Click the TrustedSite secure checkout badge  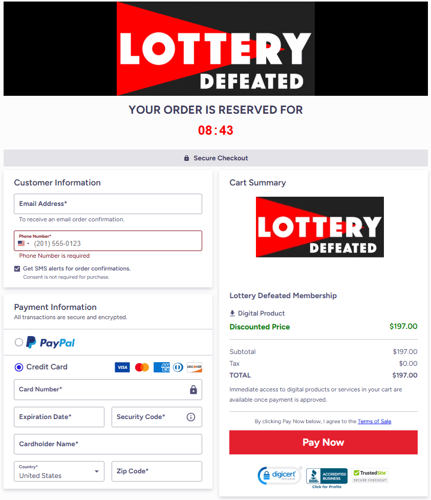pyautogui.click(x=370, y=475)
